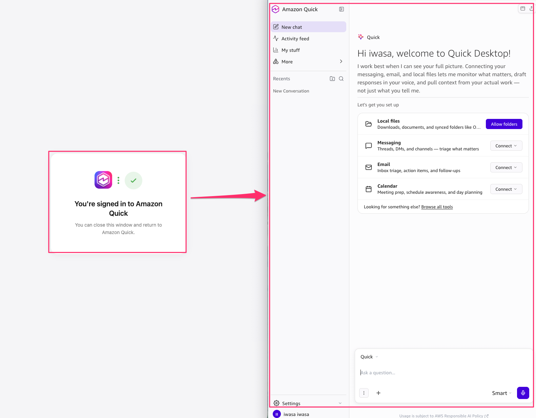Go to My stuff
This screenshot has width=536, height=418.
click(308, 50)
